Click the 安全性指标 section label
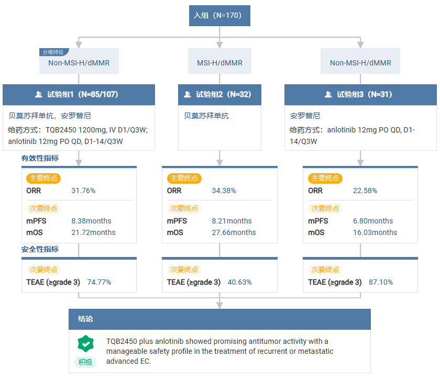440x381 pixels. (40, 249)
